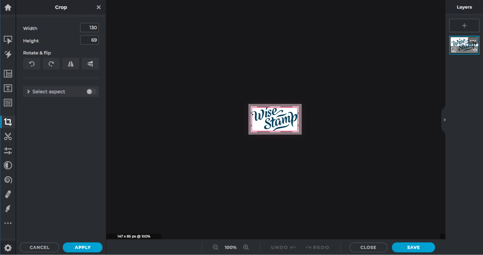Collapse the Layers panel arrow

tap(445, 120)
